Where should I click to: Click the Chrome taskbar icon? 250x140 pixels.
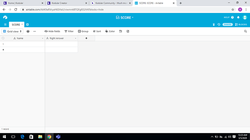coord(49,137)
